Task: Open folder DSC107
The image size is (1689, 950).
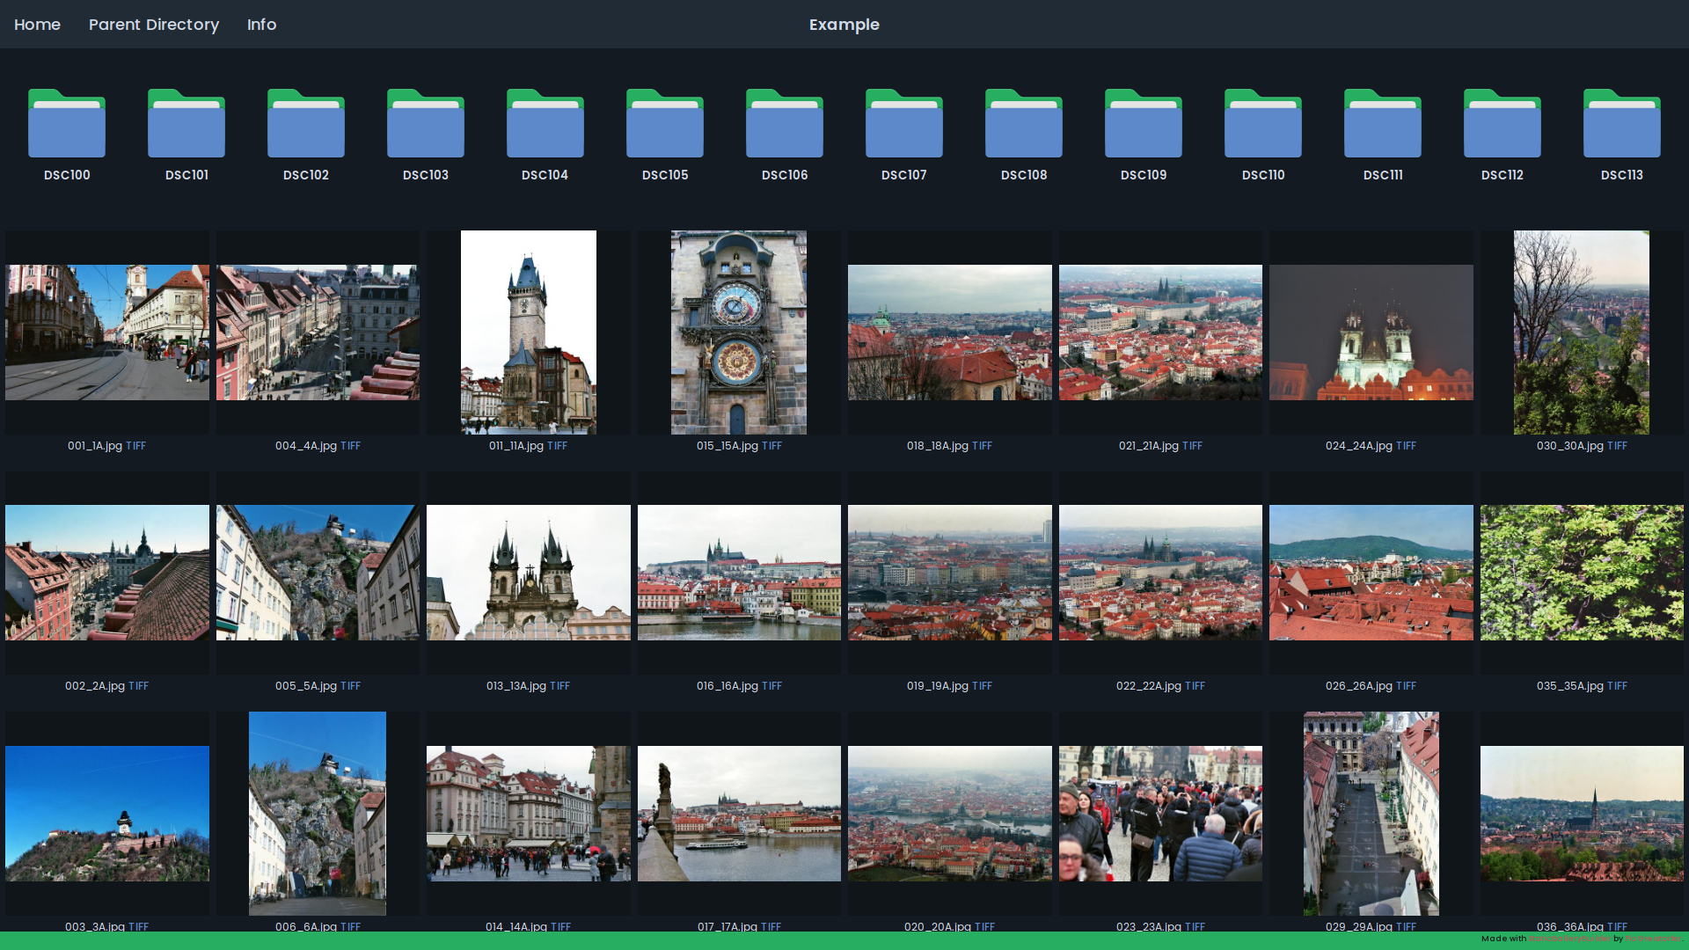Action: click(904, 124)
